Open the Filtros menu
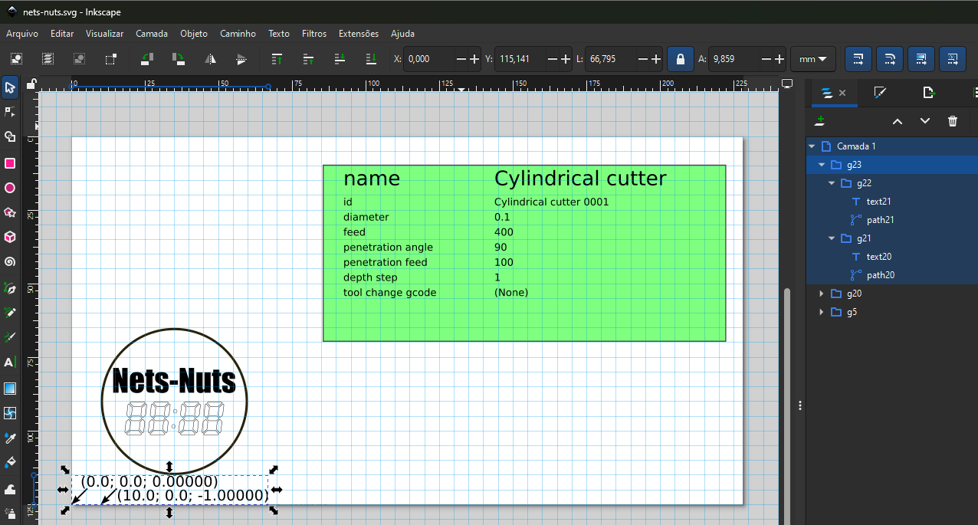 [314, 34]
